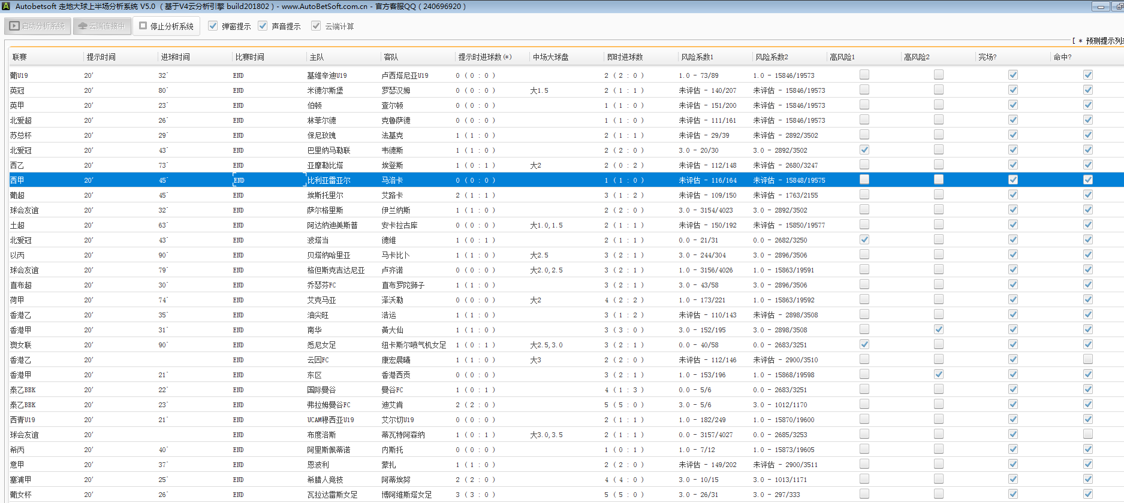This screenshot has width=1124, height=503.
Task: Check the 命中? box for 云因FC row
Action: (1087, 359)
